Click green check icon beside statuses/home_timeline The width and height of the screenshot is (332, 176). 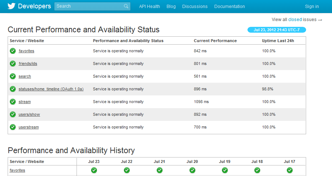coord(13,89)
